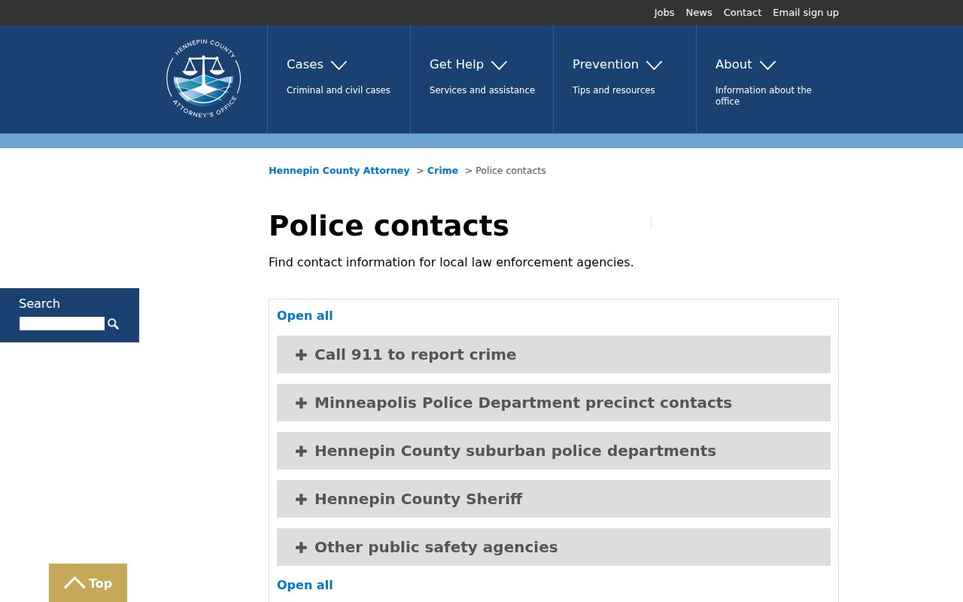The width and height of the screenshot is (963, 602).
Task: Expand the Prevention menu chevron
Action: click(654, 65)
